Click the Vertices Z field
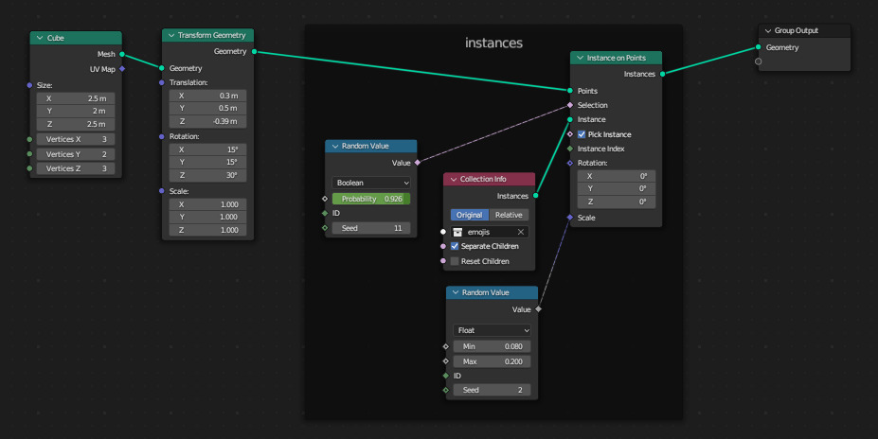Viewport: 878px width, 439px height. 76,168
